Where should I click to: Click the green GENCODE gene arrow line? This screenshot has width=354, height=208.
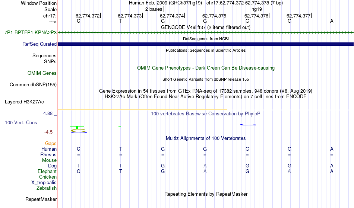point(206,33)
